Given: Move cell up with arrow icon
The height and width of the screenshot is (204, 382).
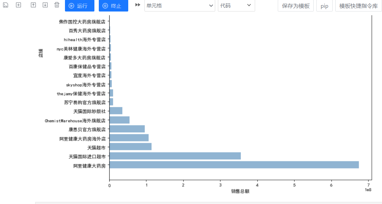Looking at the screenshot, I should point(33,5).
